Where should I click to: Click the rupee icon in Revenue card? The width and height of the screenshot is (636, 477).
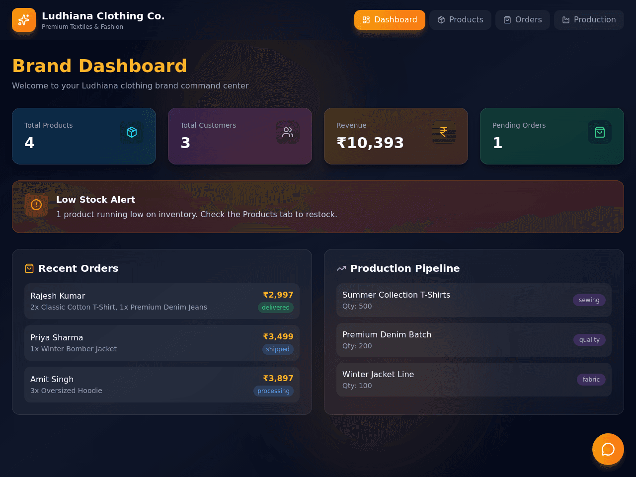(x=444, y=132)
